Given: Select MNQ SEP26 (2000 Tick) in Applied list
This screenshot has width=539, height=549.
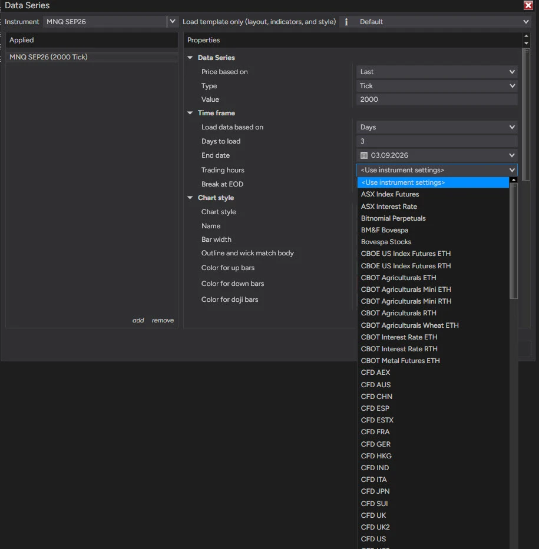Looking at the screenshot, I should [92, 57].
